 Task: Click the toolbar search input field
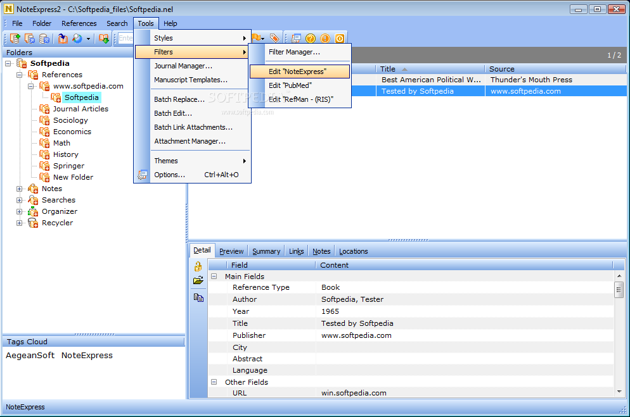[125, 38]
